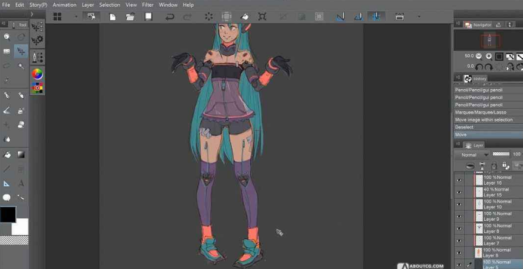523x269 pixels.
Task: Select the Fill bucket tool
Action: coord(7,155)
